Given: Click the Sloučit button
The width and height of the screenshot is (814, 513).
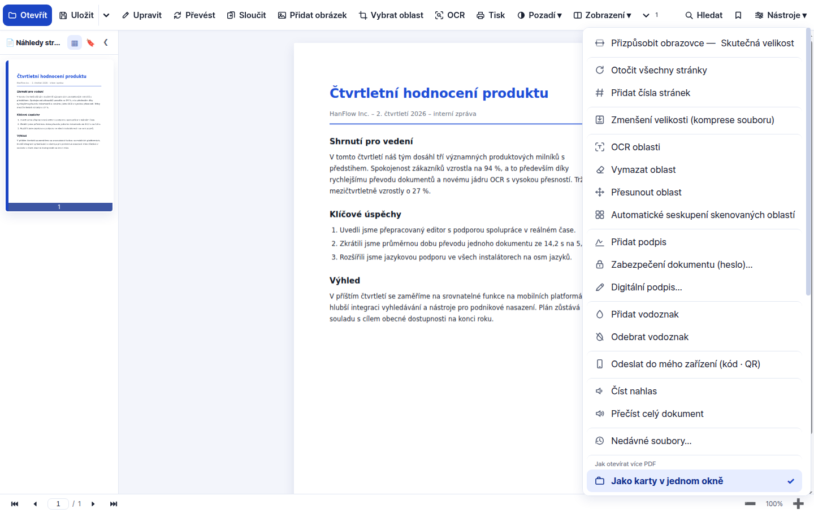Looking at the screenshot, I should coord(246,15).
